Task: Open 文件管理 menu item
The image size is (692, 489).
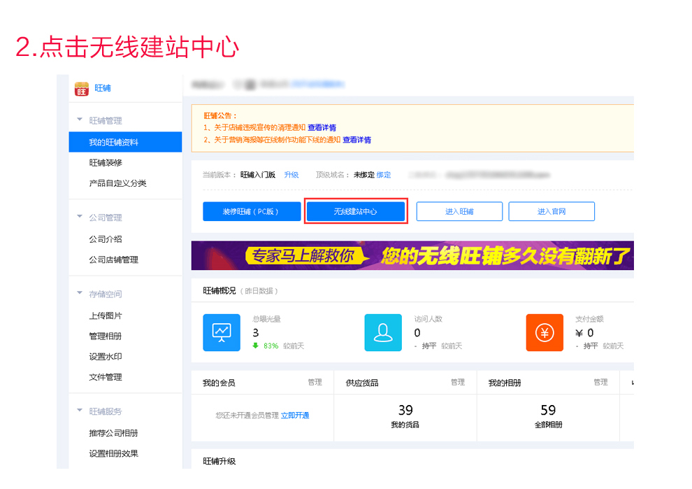Action: point(106,377)
